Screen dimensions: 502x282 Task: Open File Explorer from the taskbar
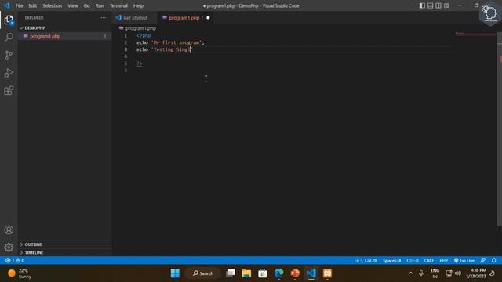pos(246,273)
